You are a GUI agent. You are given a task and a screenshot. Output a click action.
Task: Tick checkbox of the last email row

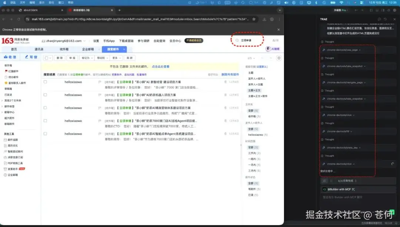45,133
